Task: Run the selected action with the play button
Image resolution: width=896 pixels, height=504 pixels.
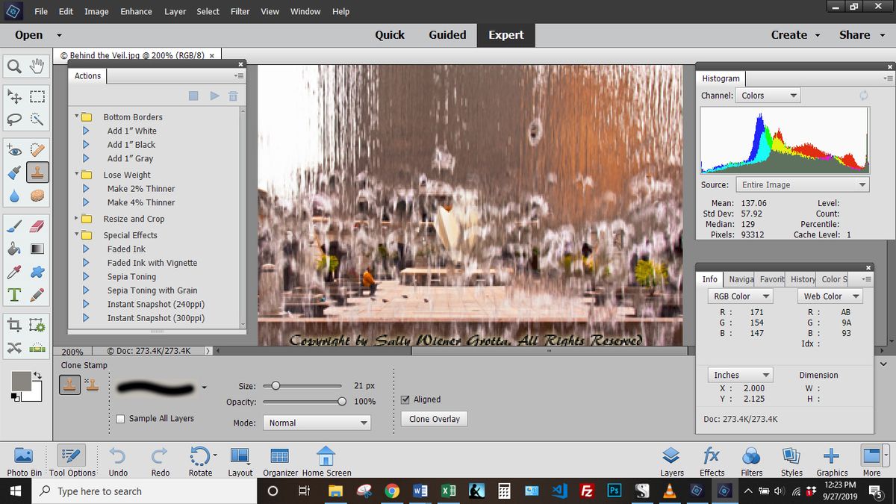Action: tap(214, 96)
